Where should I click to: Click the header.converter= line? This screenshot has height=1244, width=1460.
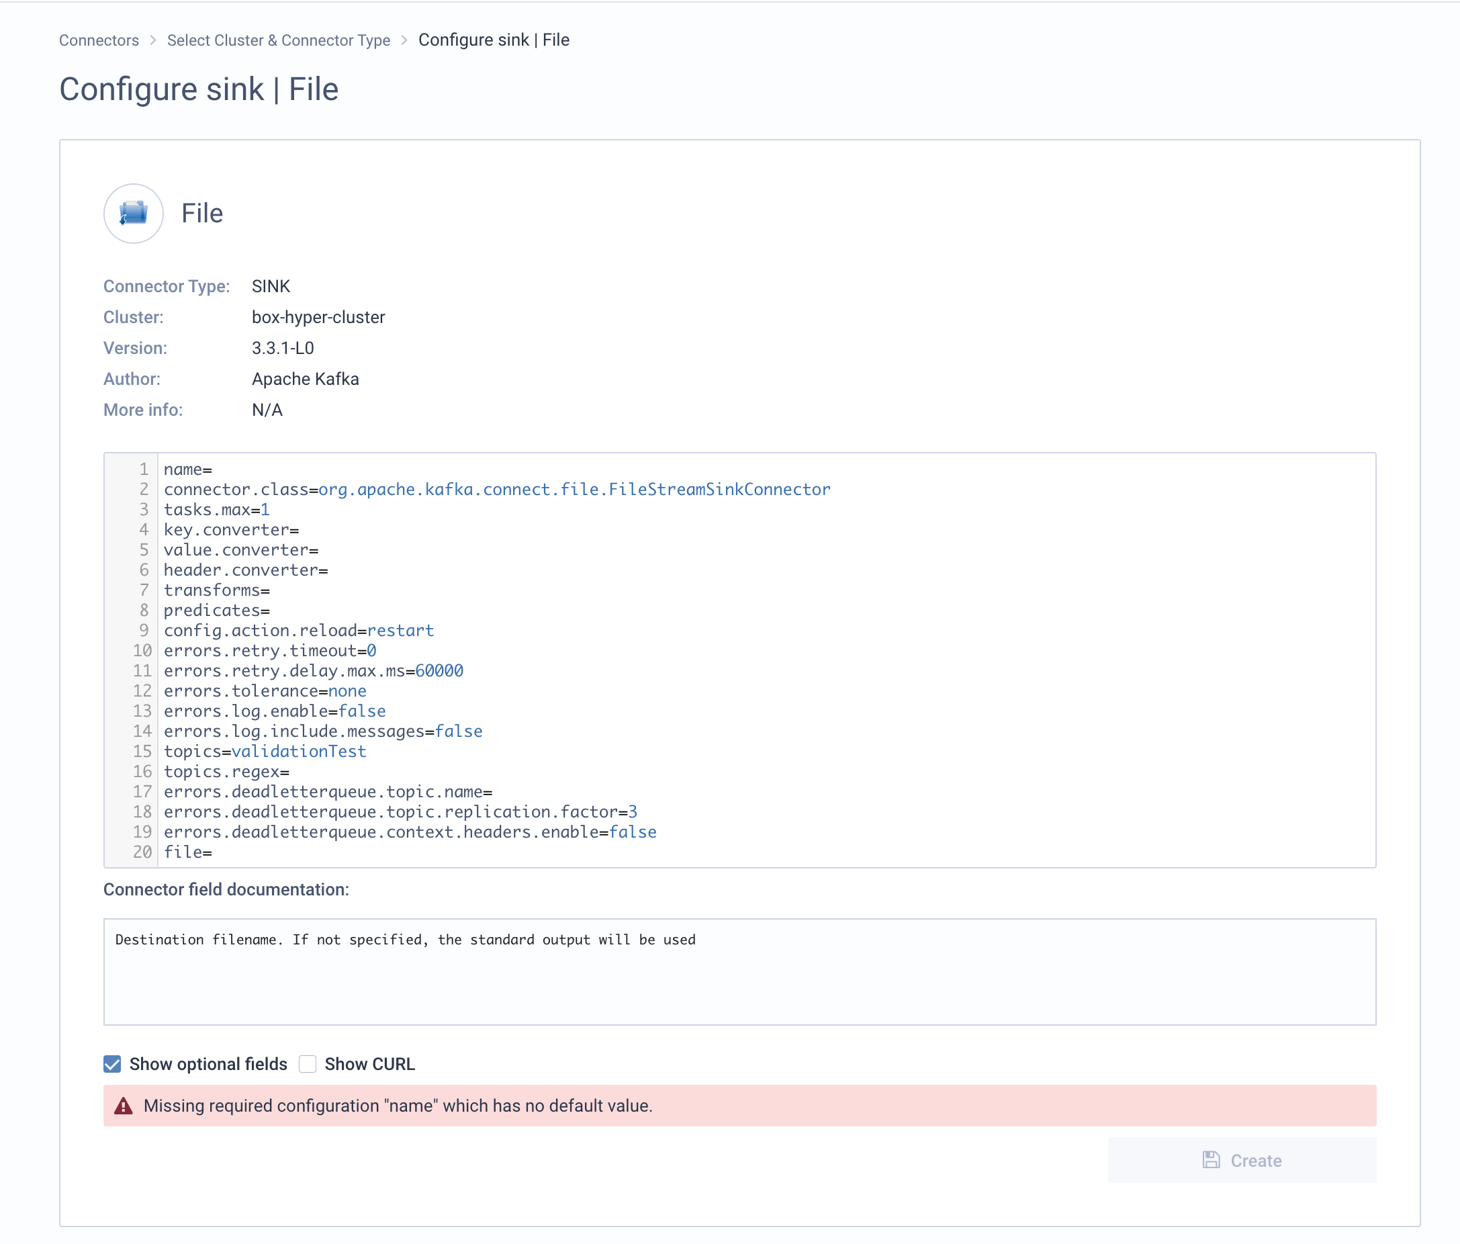[x=246, y=570]
